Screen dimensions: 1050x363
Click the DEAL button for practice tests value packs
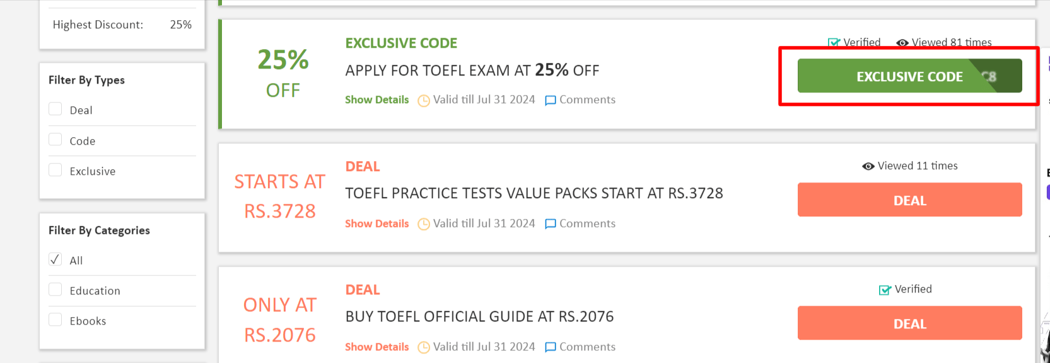909,199
